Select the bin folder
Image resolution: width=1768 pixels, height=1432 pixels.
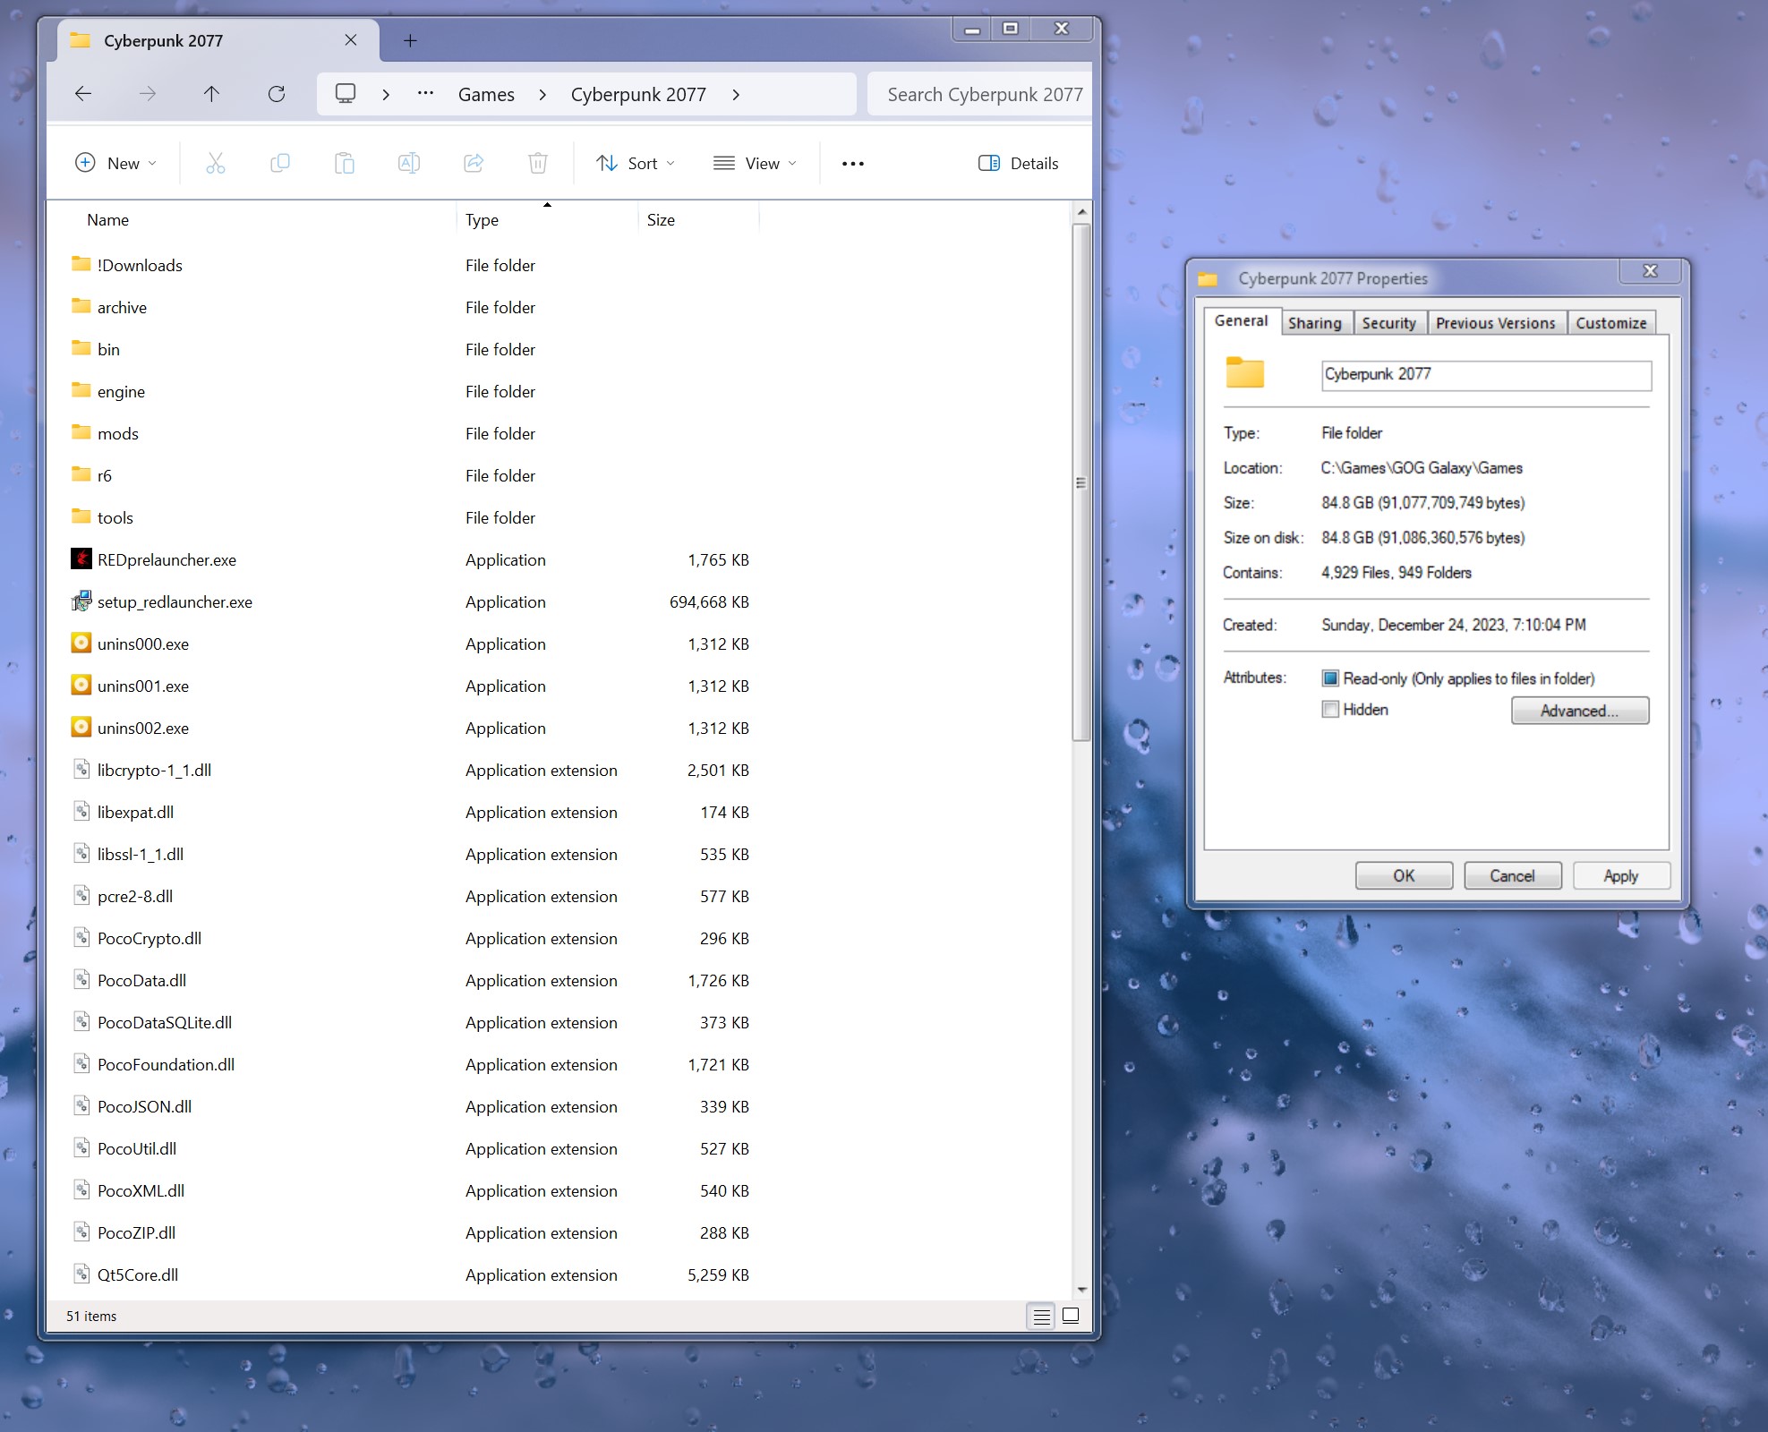click(108, 349)
